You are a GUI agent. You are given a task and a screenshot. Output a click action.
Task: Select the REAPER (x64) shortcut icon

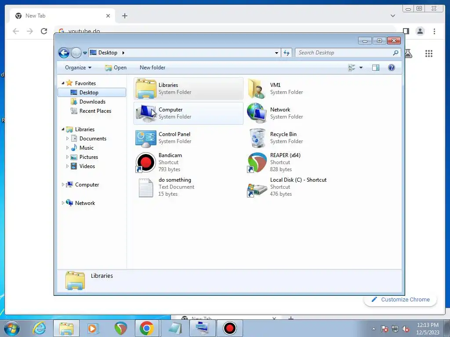coord(257,162)
